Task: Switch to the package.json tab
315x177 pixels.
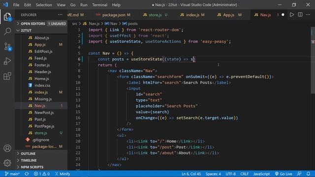Action: pyautogui.click(x=113, y=15)
